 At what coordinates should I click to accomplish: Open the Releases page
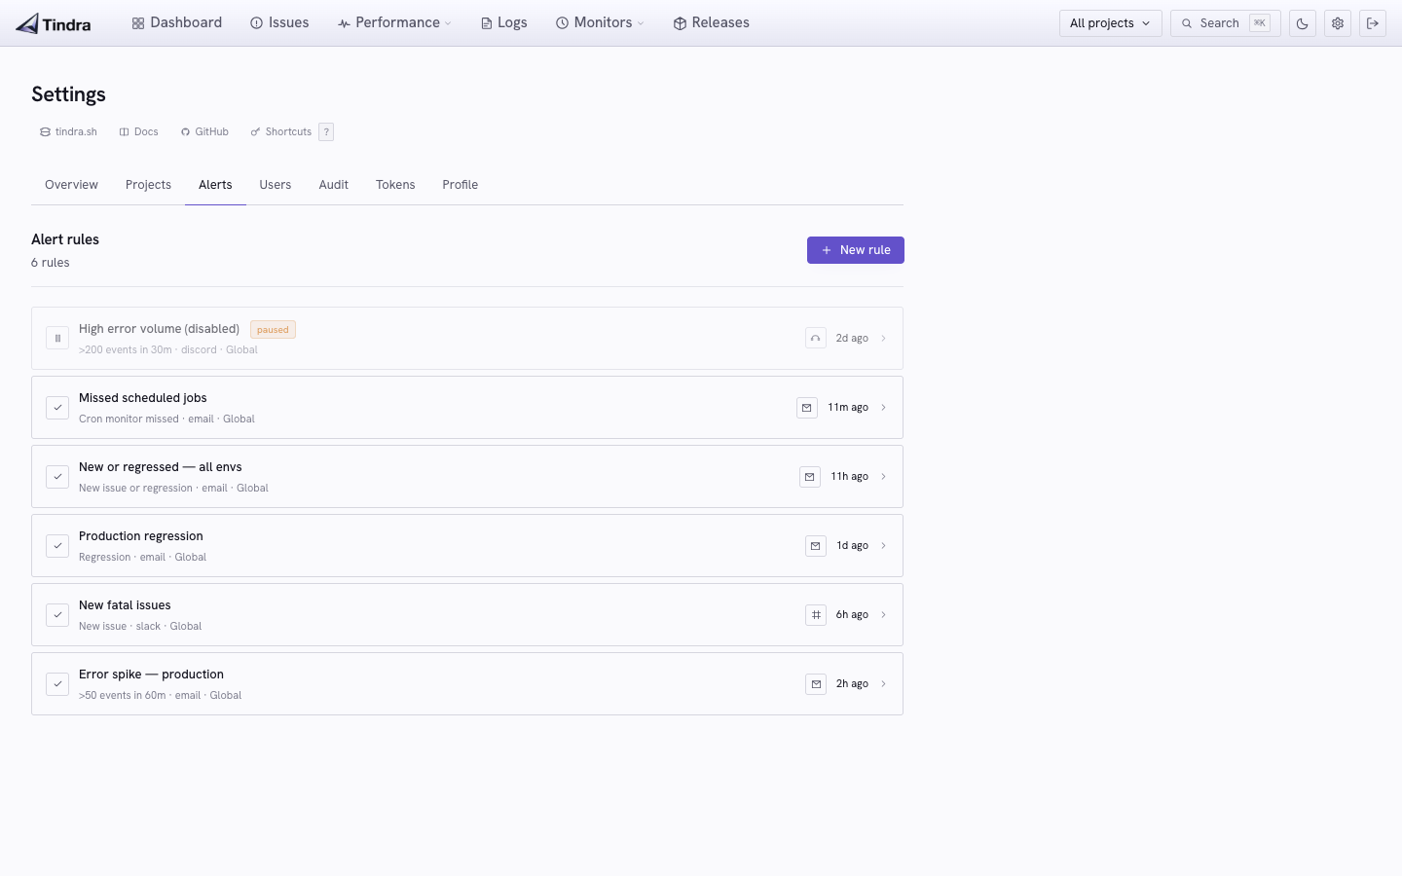click(x=712, y=22)
